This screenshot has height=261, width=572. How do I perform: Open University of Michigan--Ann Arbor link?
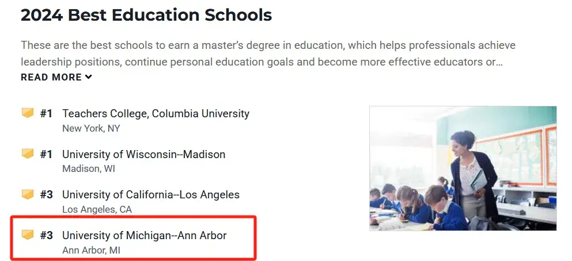pyautogui.click(x=145, y=236)
